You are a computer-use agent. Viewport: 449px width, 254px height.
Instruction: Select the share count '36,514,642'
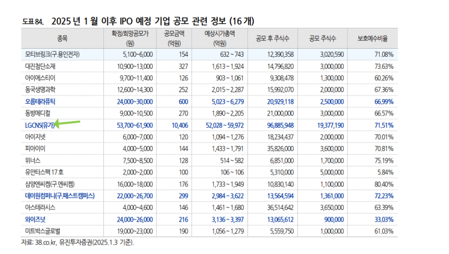tap(281, 208)
